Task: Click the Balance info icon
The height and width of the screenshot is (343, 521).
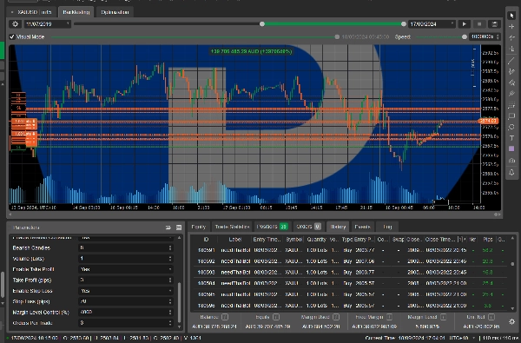Action: point(225,317)
